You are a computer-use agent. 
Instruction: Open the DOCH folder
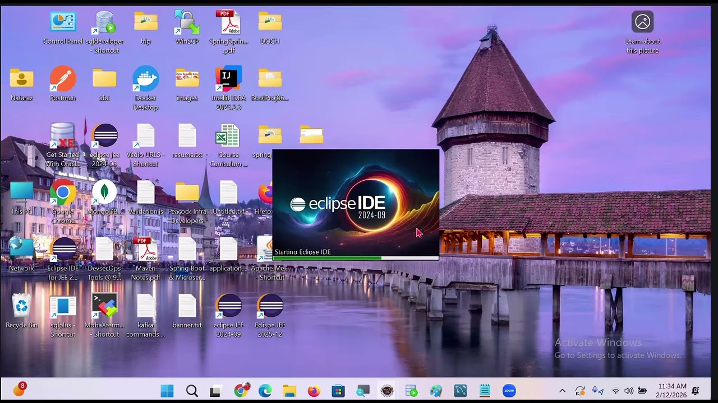point(270,27)
